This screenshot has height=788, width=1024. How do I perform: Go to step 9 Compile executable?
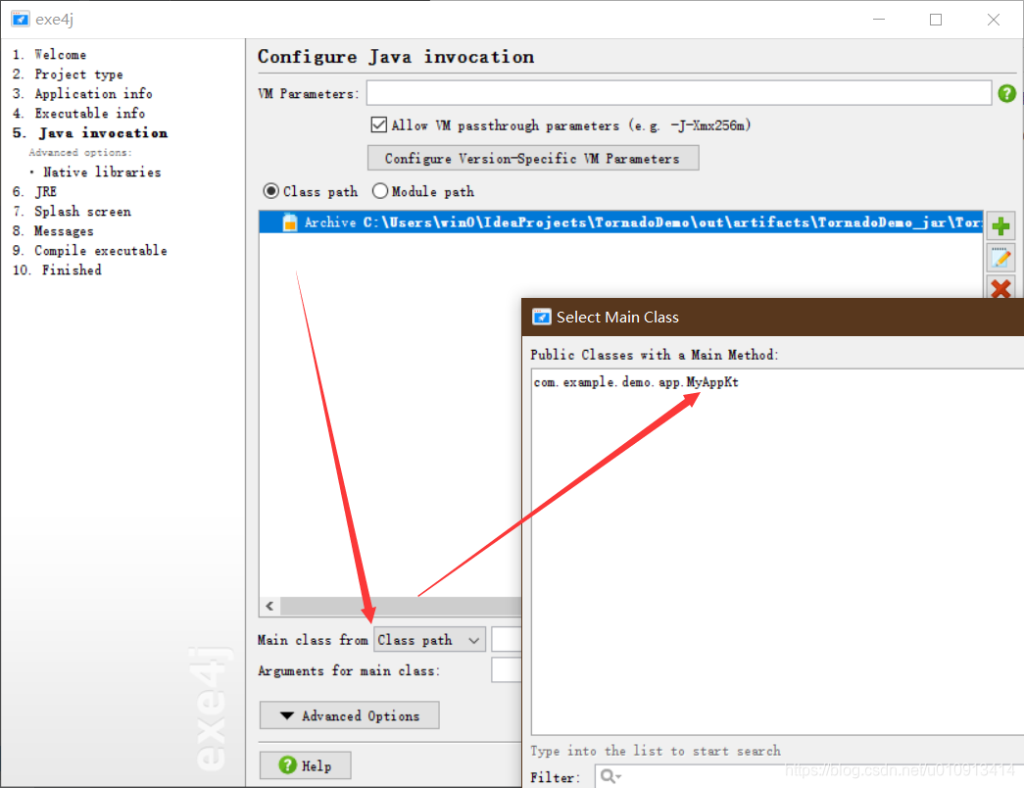[90, 250]
